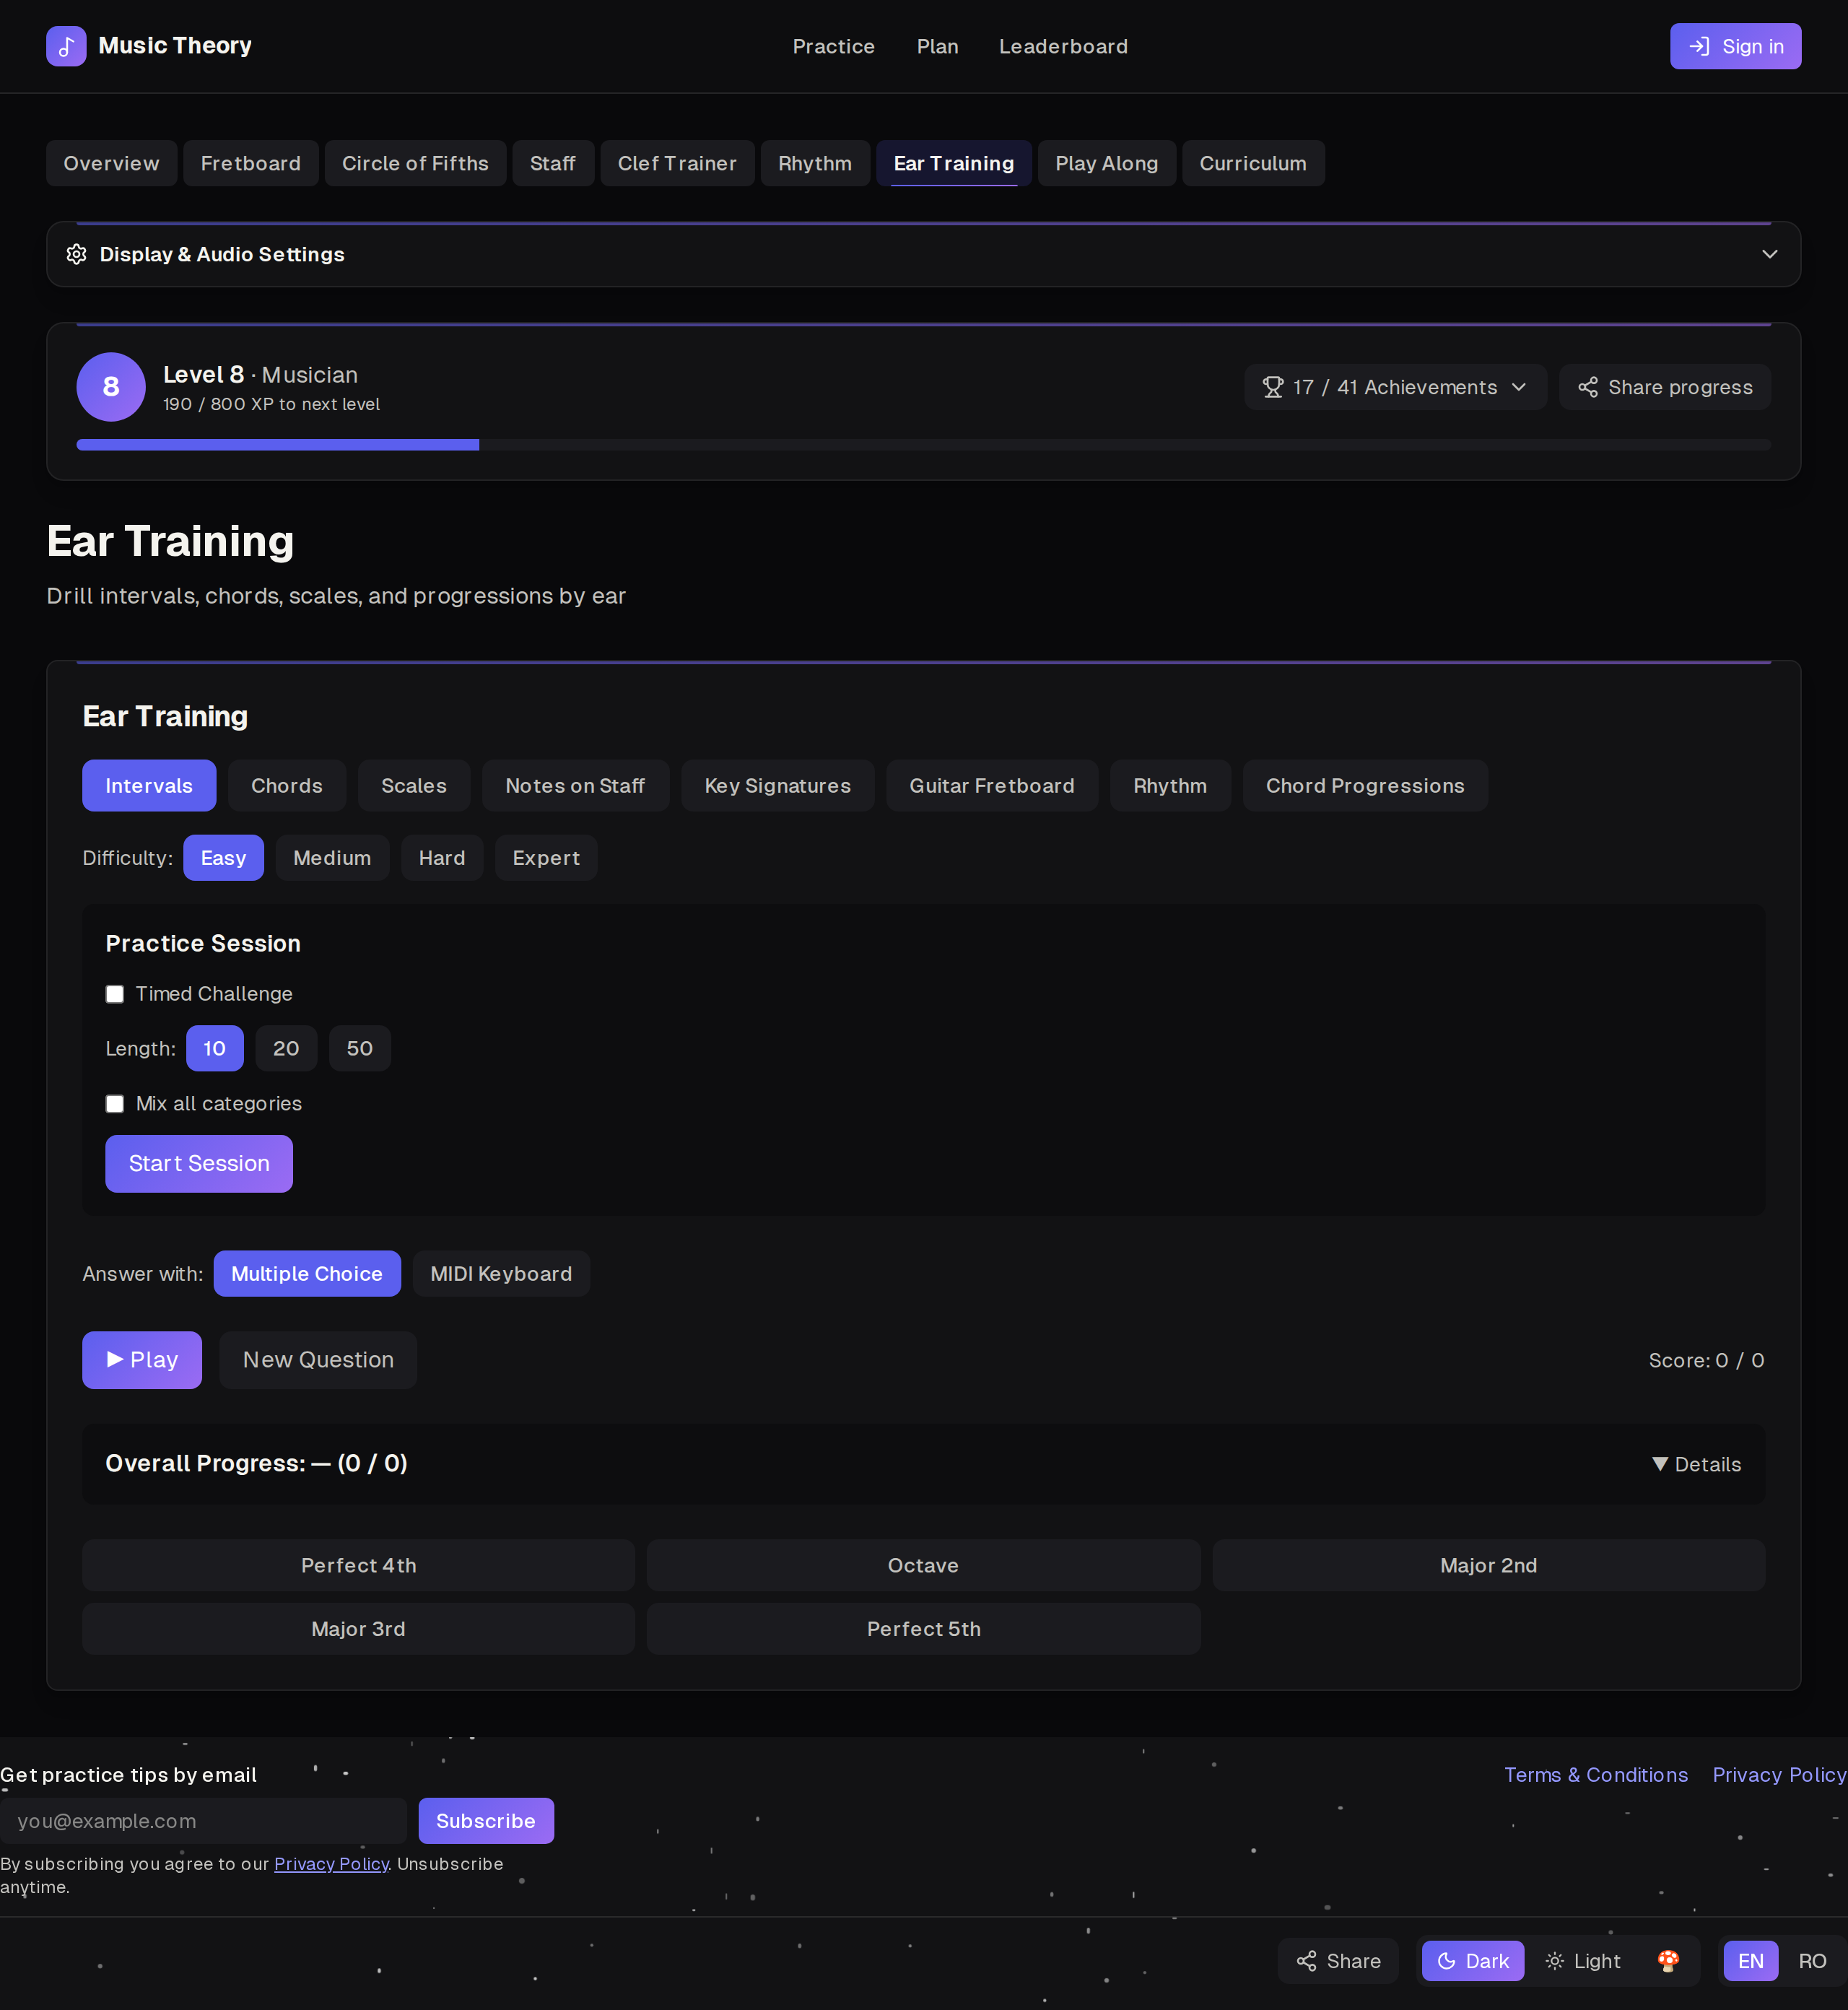Select the mushroom theme icon
Viewport: 1848px width, 2010px height.
pyautogui.click(x=1667, y=1961)
